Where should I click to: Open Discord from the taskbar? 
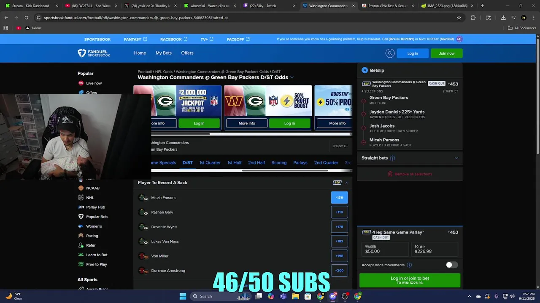coord(333,296)
